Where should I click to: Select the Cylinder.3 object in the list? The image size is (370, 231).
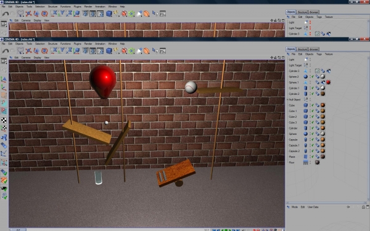tap(294, 71)
